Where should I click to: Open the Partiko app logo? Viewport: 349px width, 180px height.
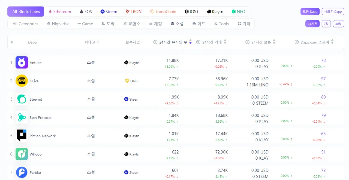(22, 172)
